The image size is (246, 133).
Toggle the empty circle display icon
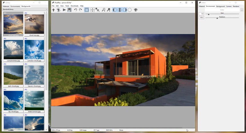pos(130,10)
